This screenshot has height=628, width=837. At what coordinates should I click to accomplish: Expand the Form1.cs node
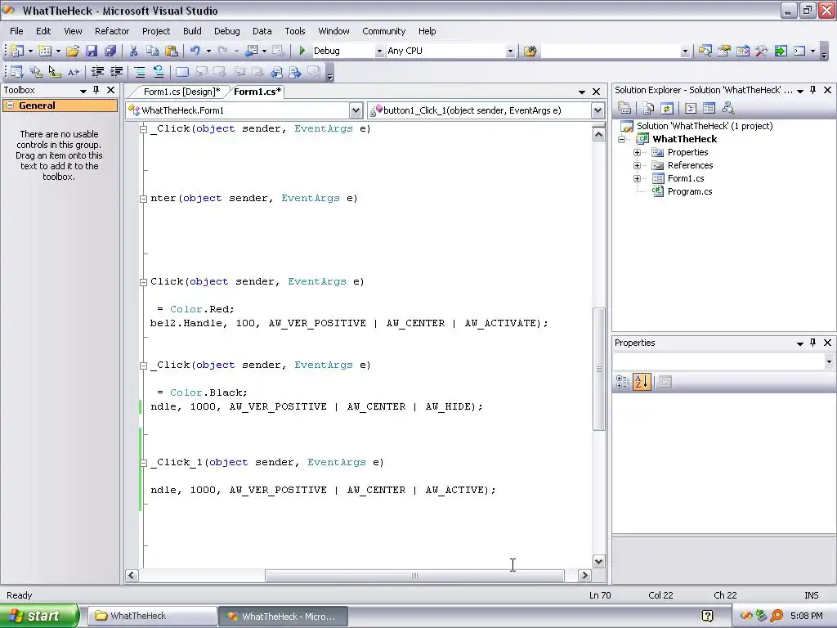click(x=637, y=178)
